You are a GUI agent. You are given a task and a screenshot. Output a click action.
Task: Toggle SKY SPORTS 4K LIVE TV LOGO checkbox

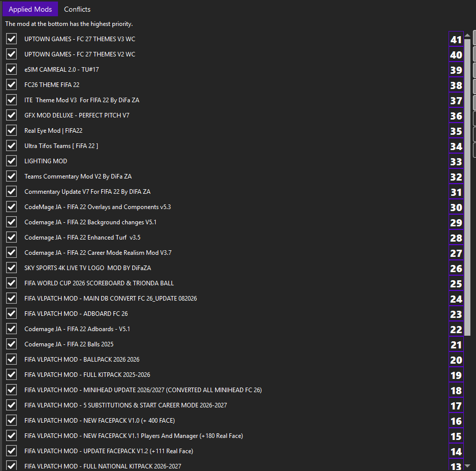pyautogui.click(x=12, y=268)
